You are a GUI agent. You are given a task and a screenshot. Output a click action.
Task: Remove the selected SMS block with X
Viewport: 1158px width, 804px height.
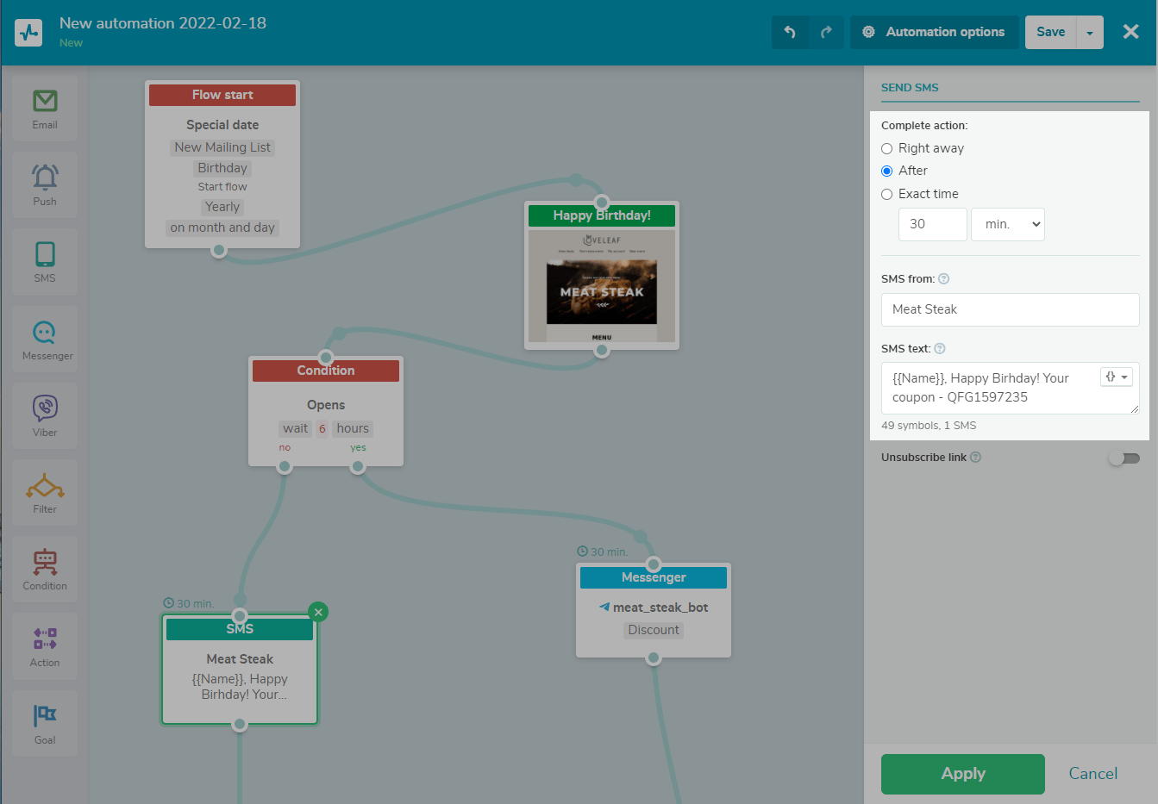pos(318,612)
